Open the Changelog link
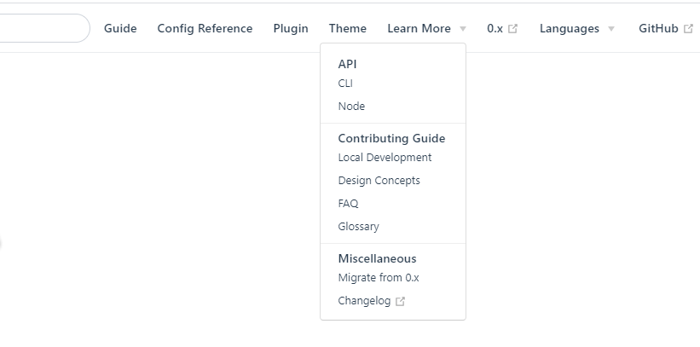Screen dimensions: 700x347 pyautogui.click(x=364, y=301)
